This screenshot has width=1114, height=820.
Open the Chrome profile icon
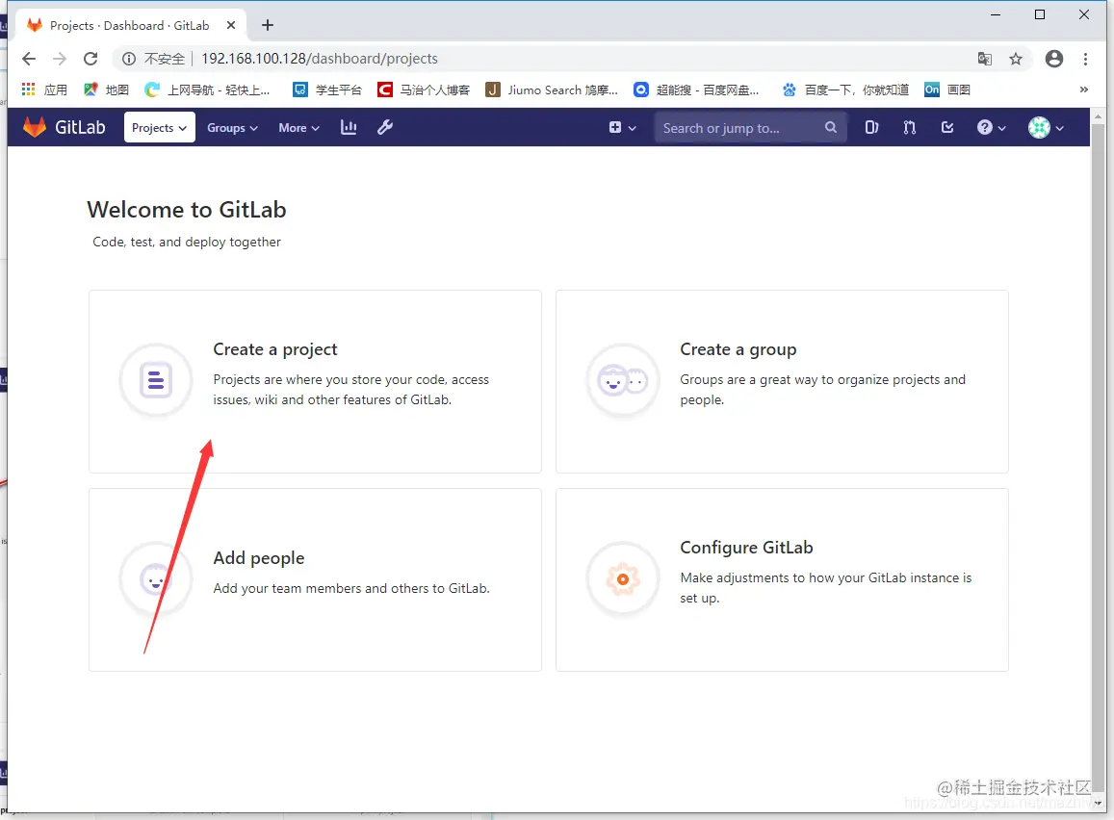click(x=1053, y=58)
